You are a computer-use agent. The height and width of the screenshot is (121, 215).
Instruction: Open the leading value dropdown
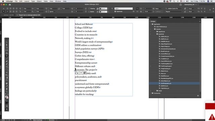point(195,12)
